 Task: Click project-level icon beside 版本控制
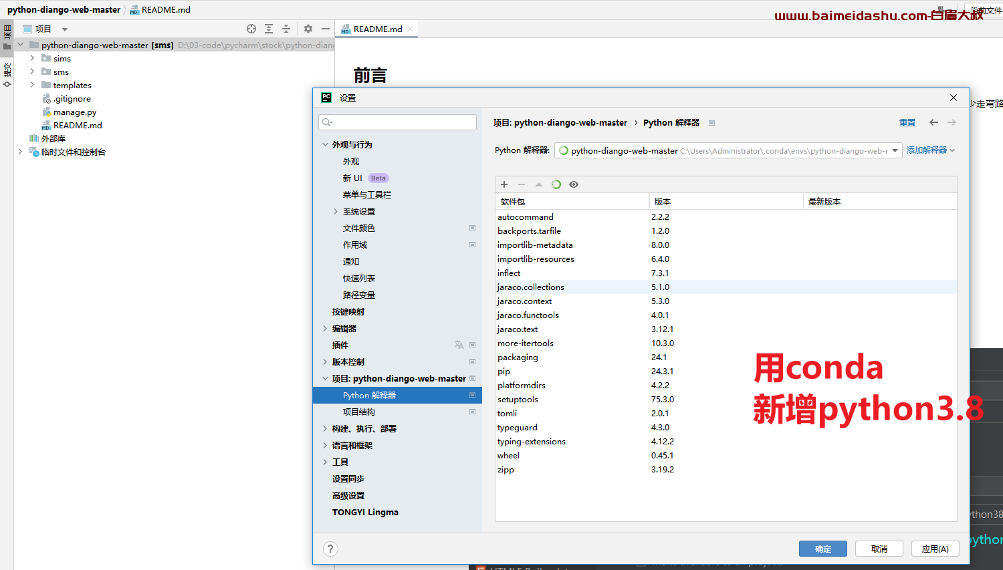(472, 362)
